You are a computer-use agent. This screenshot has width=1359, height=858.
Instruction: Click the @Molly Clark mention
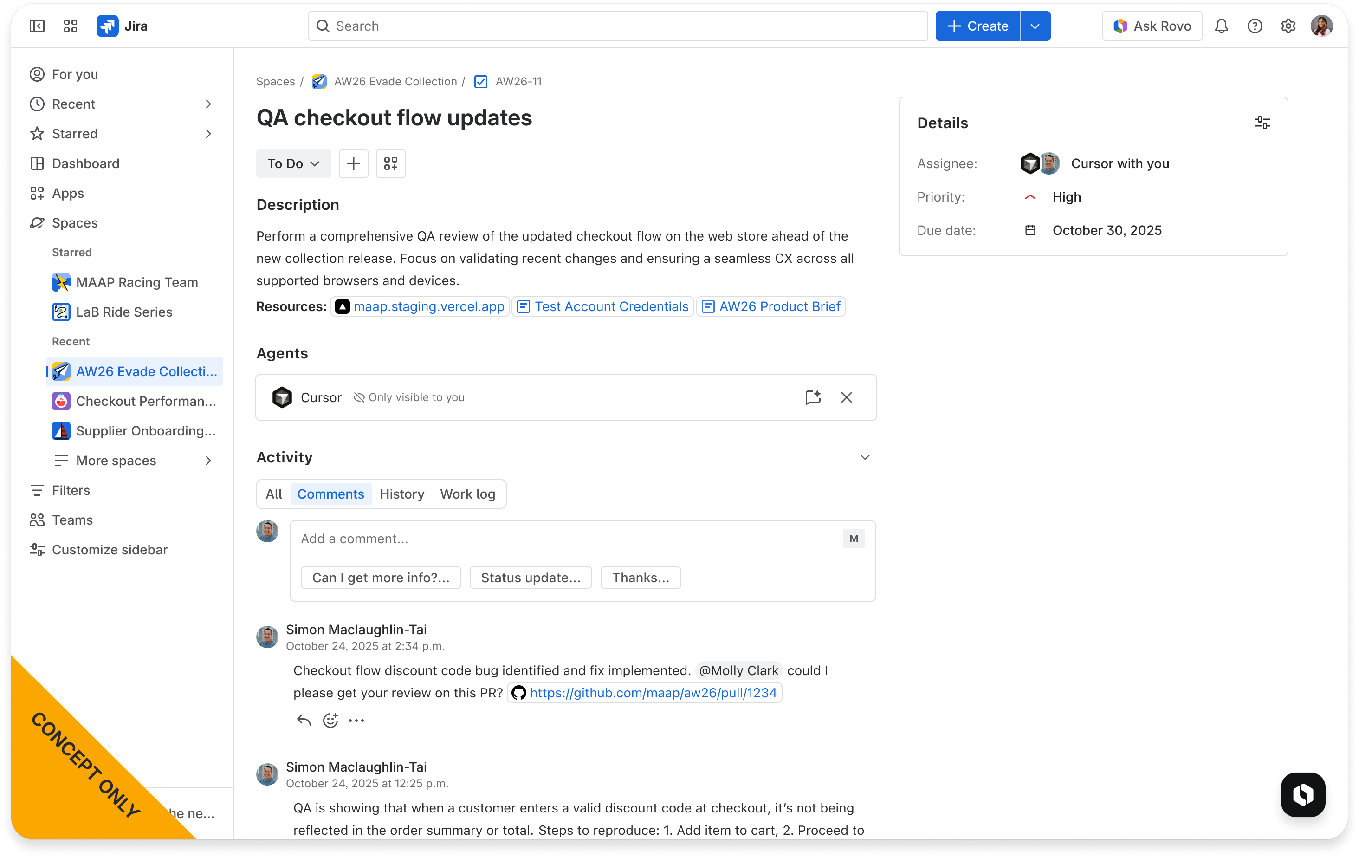pos(739,670)
